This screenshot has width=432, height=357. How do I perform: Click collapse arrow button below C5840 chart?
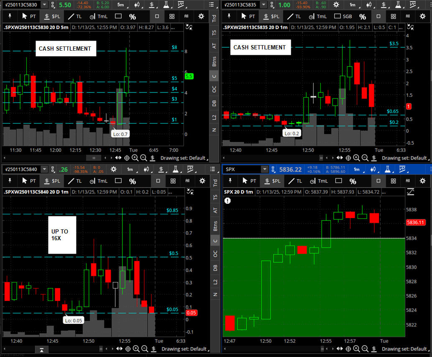point(42,350)
